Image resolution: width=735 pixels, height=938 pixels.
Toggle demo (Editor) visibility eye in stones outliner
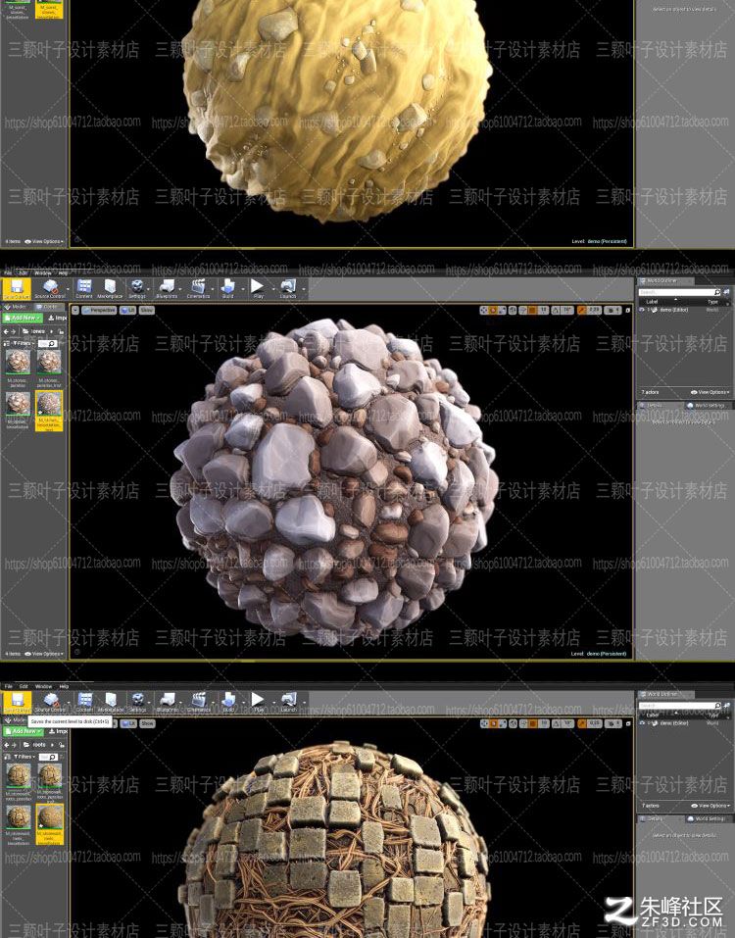pos(642,311)
